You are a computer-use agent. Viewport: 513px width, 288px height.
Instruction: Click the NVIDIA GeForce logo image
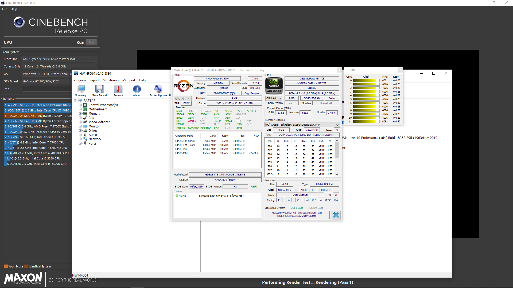click(274, 86)
